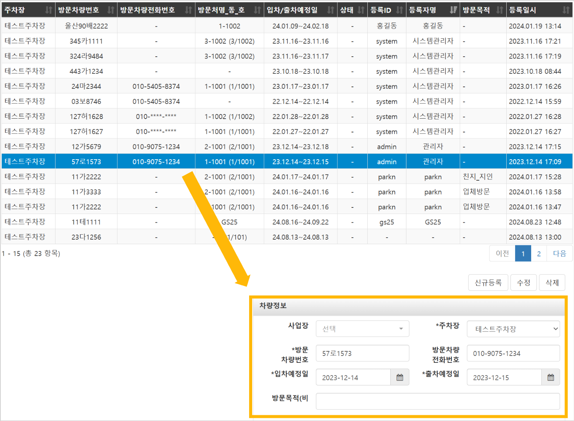Image resolution: width=574 pixels, height=421 pixels.
Task: Open the calendar picker for 입차예정일
Action: click(x=400, y=377)
